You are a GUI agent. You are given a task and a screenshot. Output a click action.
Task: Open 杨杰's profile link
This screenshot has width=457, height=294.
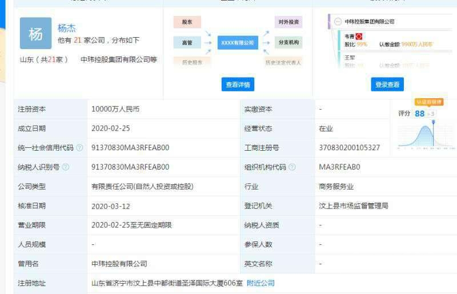(x=67, y=28)
